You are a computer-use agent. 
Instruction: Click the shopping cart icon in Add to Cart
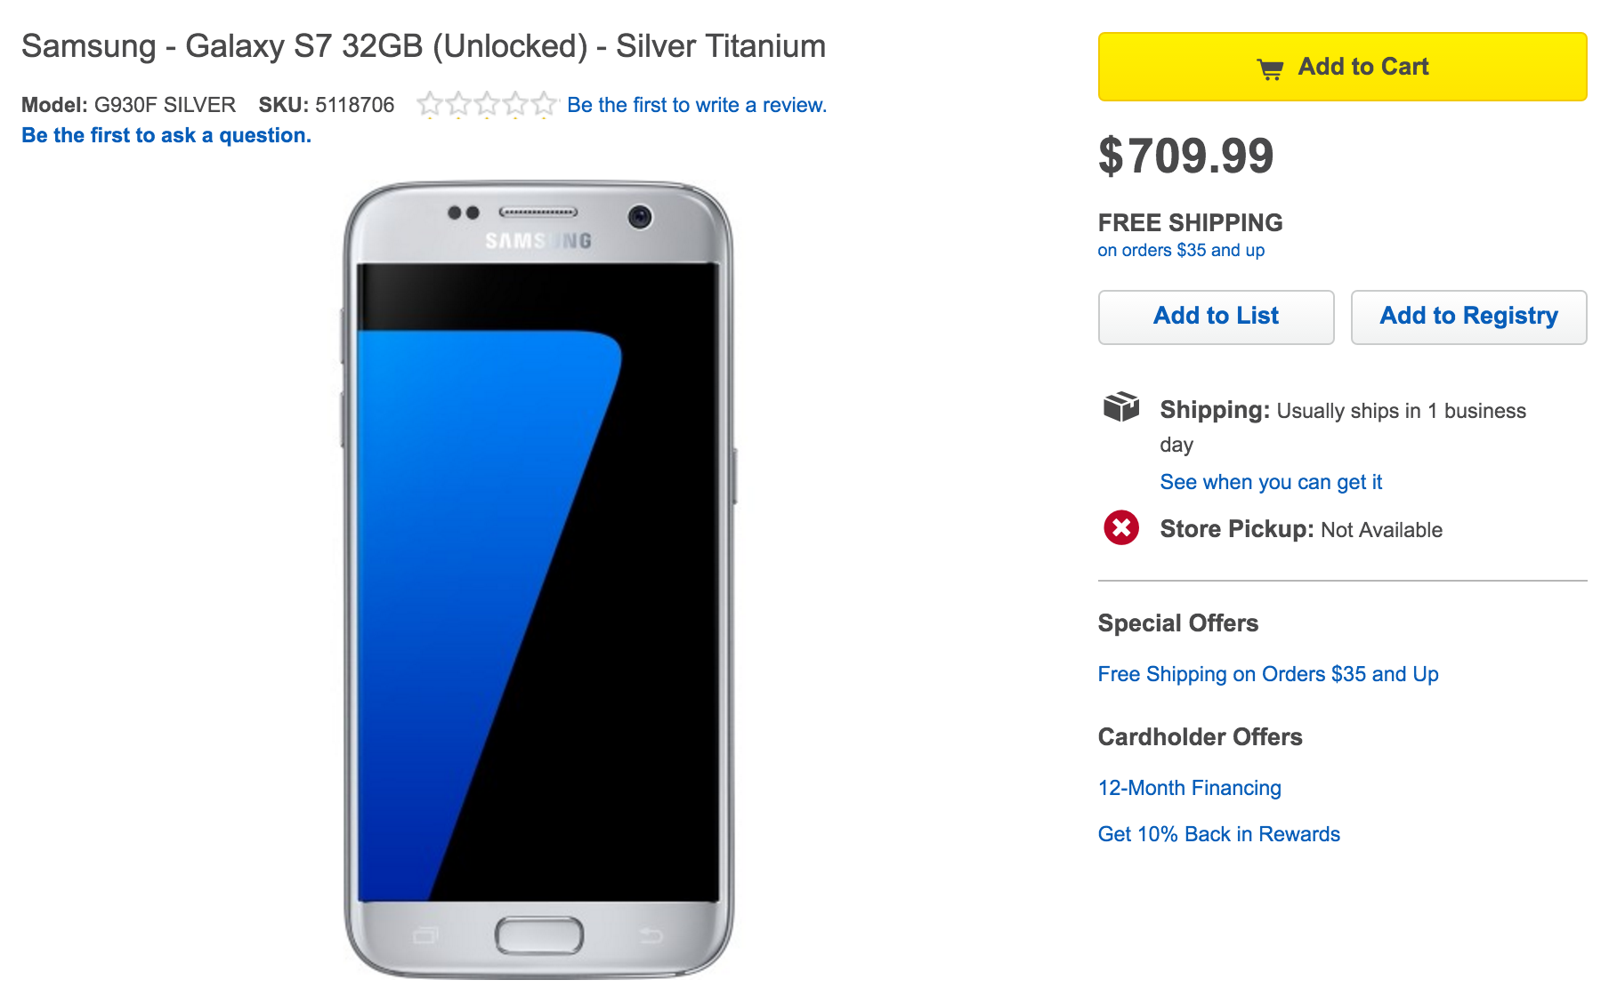1270,68
